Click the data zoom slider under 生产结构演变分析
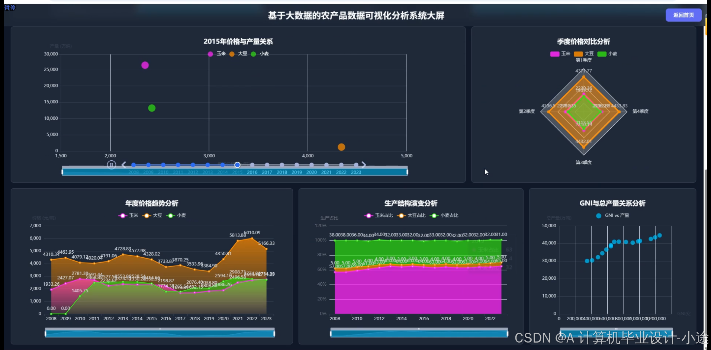 pyautogui.click(x=419, y=333)
